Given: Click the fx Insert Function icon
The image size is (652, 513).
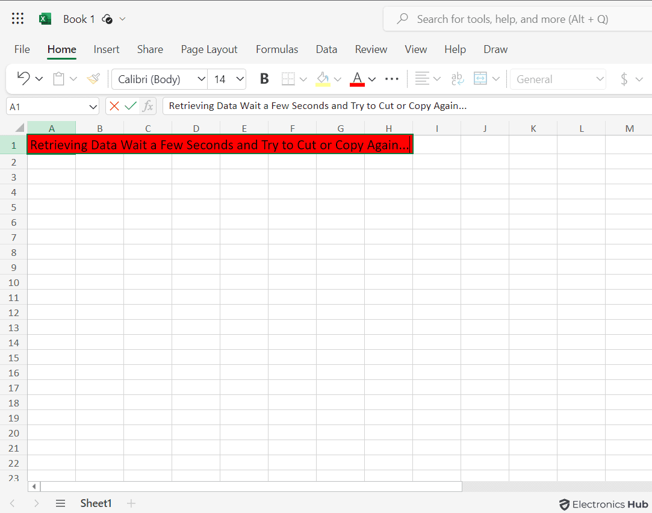Looking at the screenshot, I should [147, 106].
